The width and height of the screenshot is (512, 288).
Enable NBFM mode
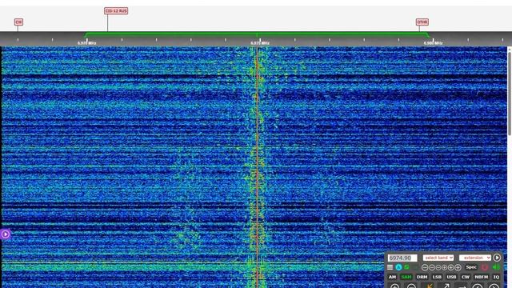tap(482, 277)
